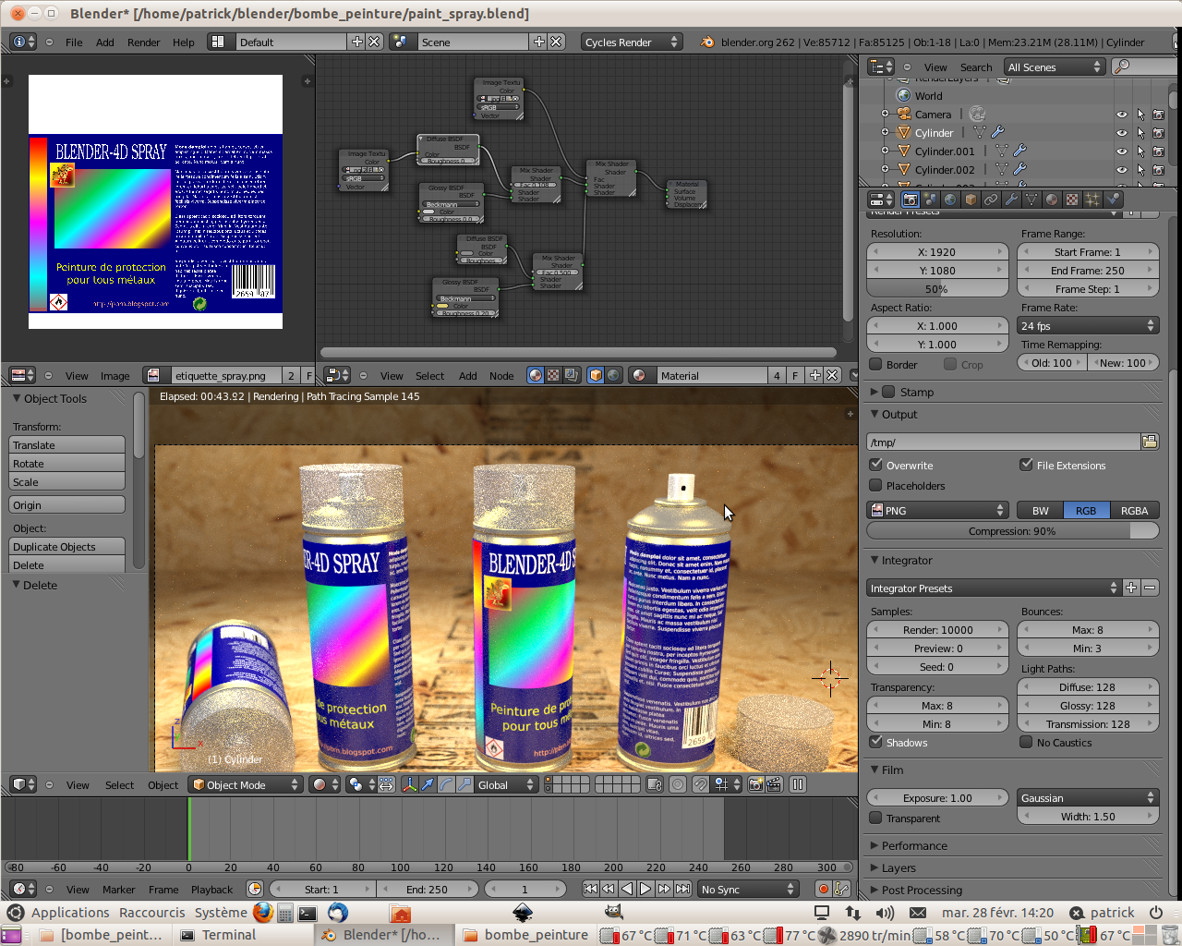The width and height of the screenshot is (1182, 946).
Task: Click the Duplicate Objects button in Object Tools
Action: click(66, 546)
